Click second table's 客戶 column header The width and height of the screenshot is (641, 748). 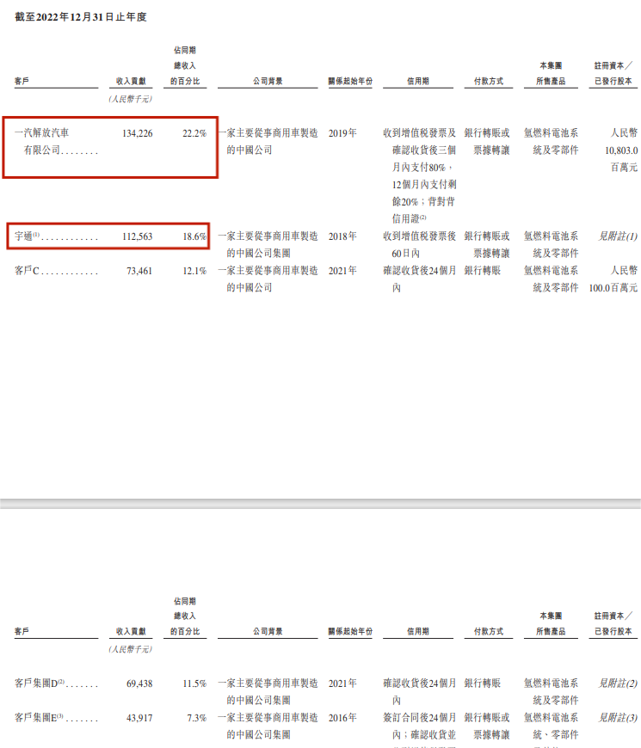point(22,631)
